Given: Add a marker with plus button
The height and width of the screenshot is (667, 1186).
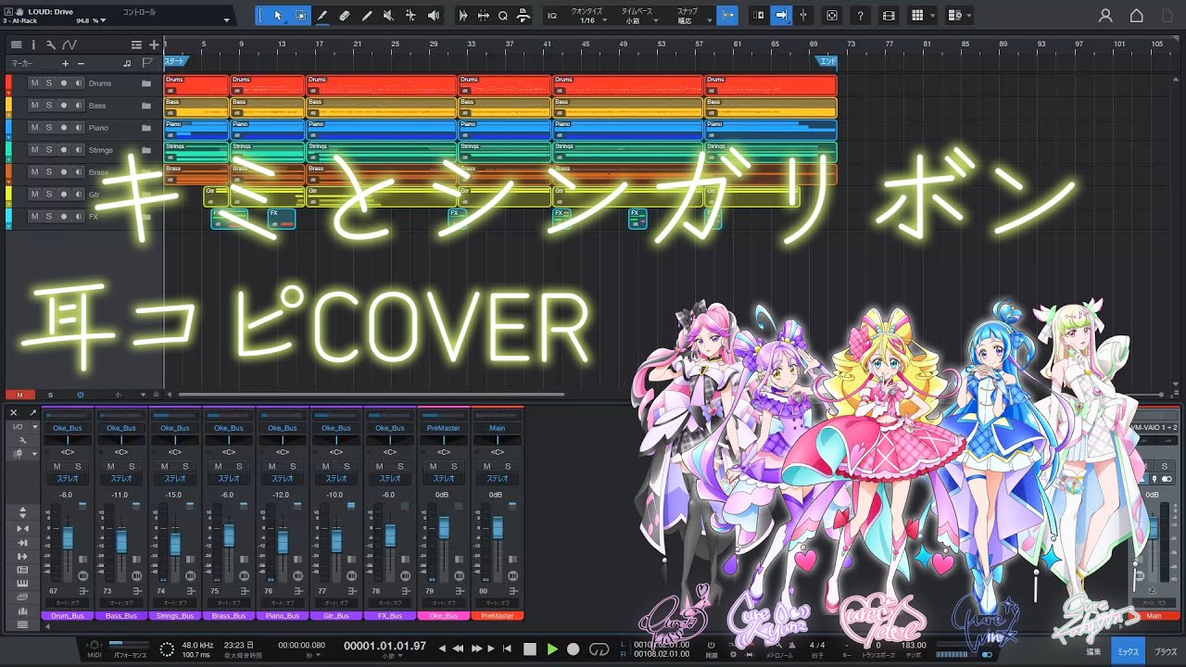Looking at the screenshot, I should (x=65, y=63).
